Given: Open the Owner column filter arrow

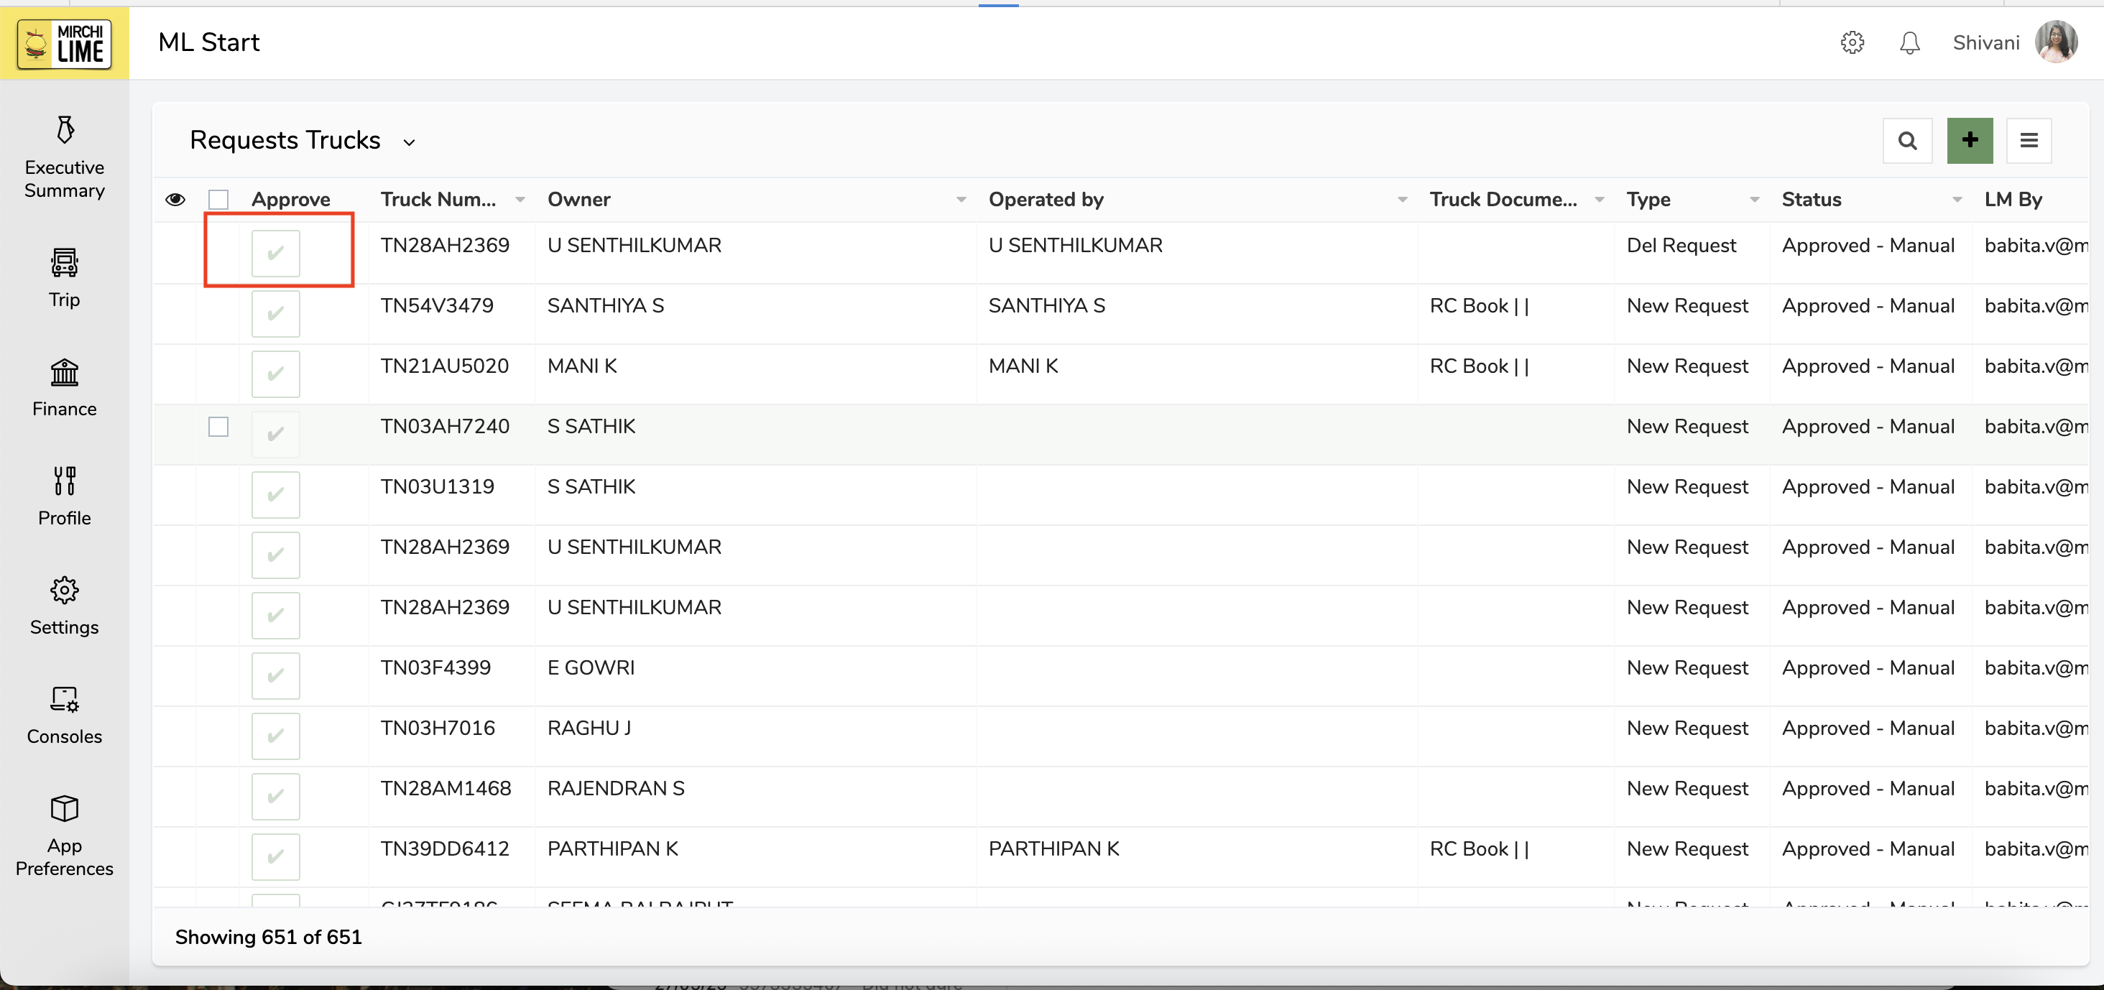Looking at the screenshot, I should click(x=961, y=199).
